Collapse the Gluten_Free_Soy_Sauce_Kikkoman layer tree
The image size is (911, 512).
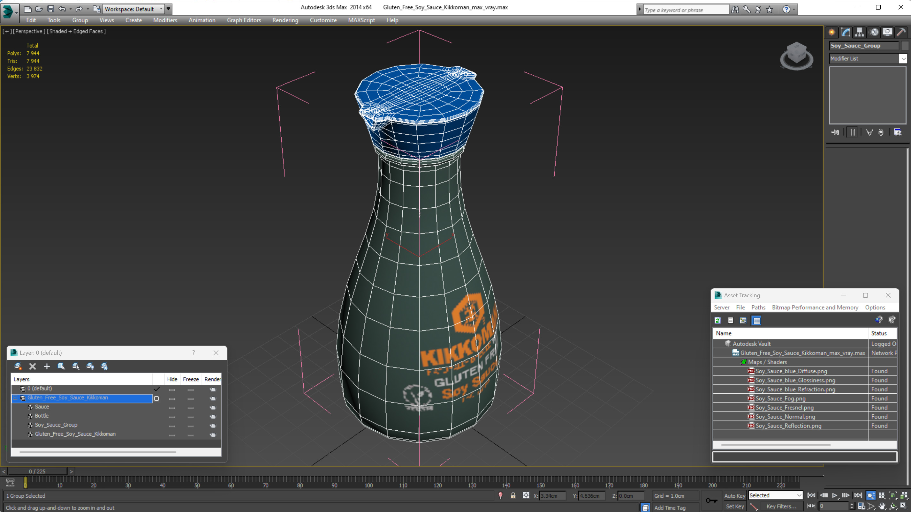point(15,398)
